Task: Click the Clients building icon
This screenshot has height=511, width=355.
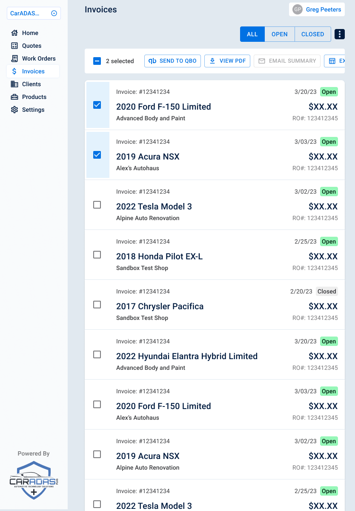Action: coord(14,84)
